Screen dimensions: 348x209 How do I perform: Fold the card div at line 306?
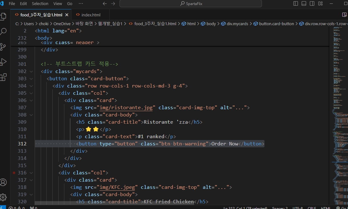31,100
